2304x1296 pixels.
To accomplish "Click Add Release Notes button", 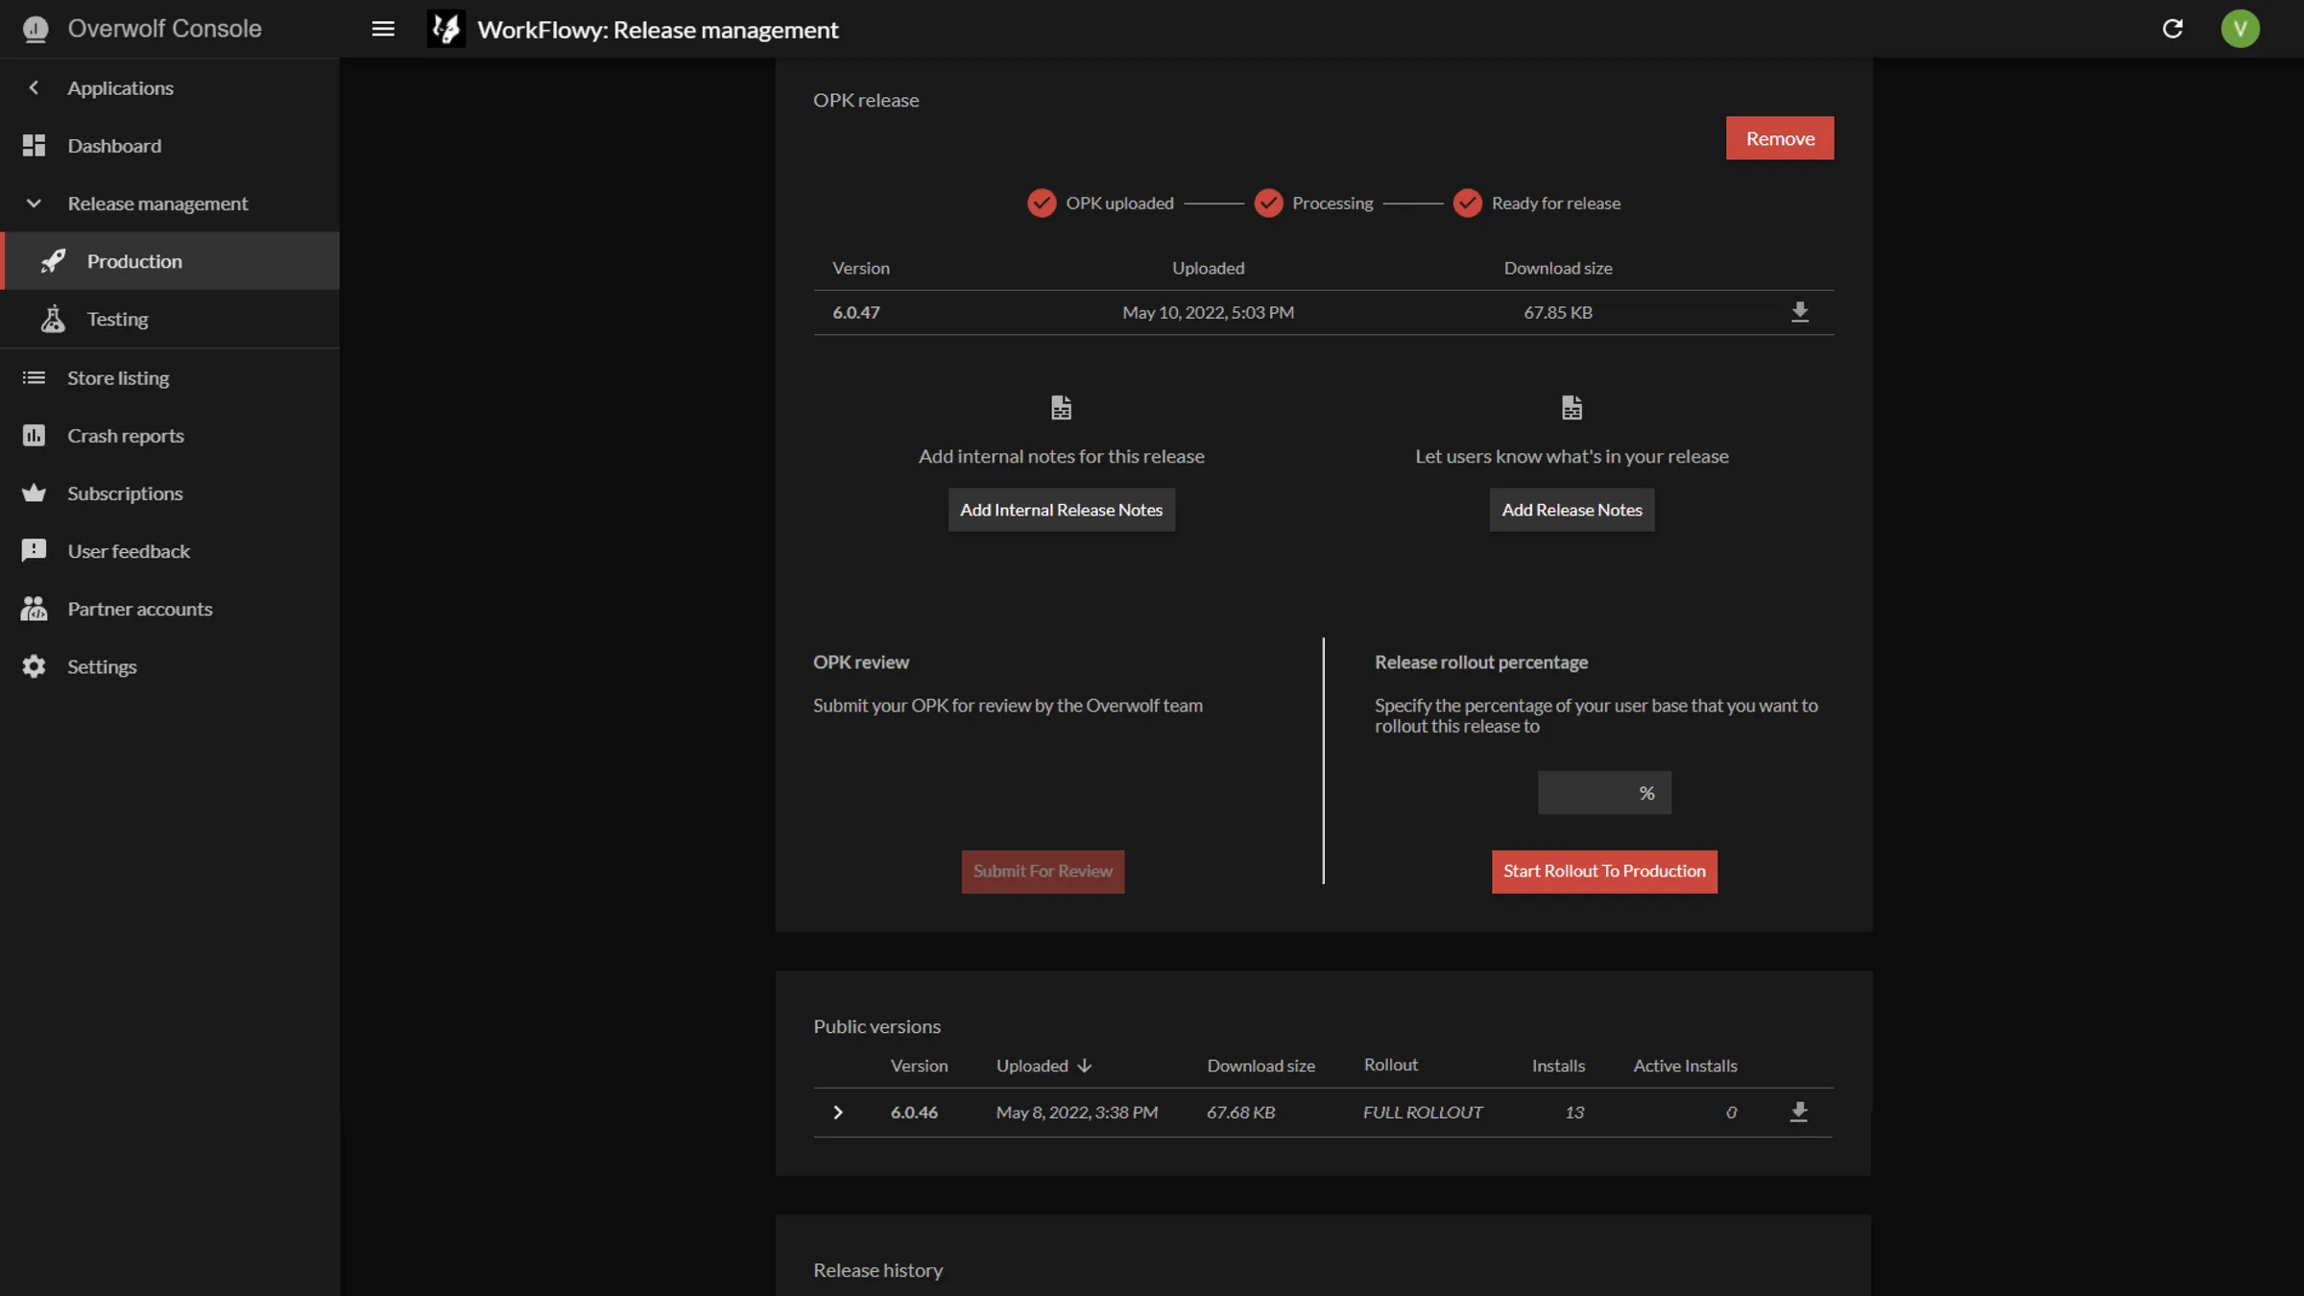I will pos(1572,510).
